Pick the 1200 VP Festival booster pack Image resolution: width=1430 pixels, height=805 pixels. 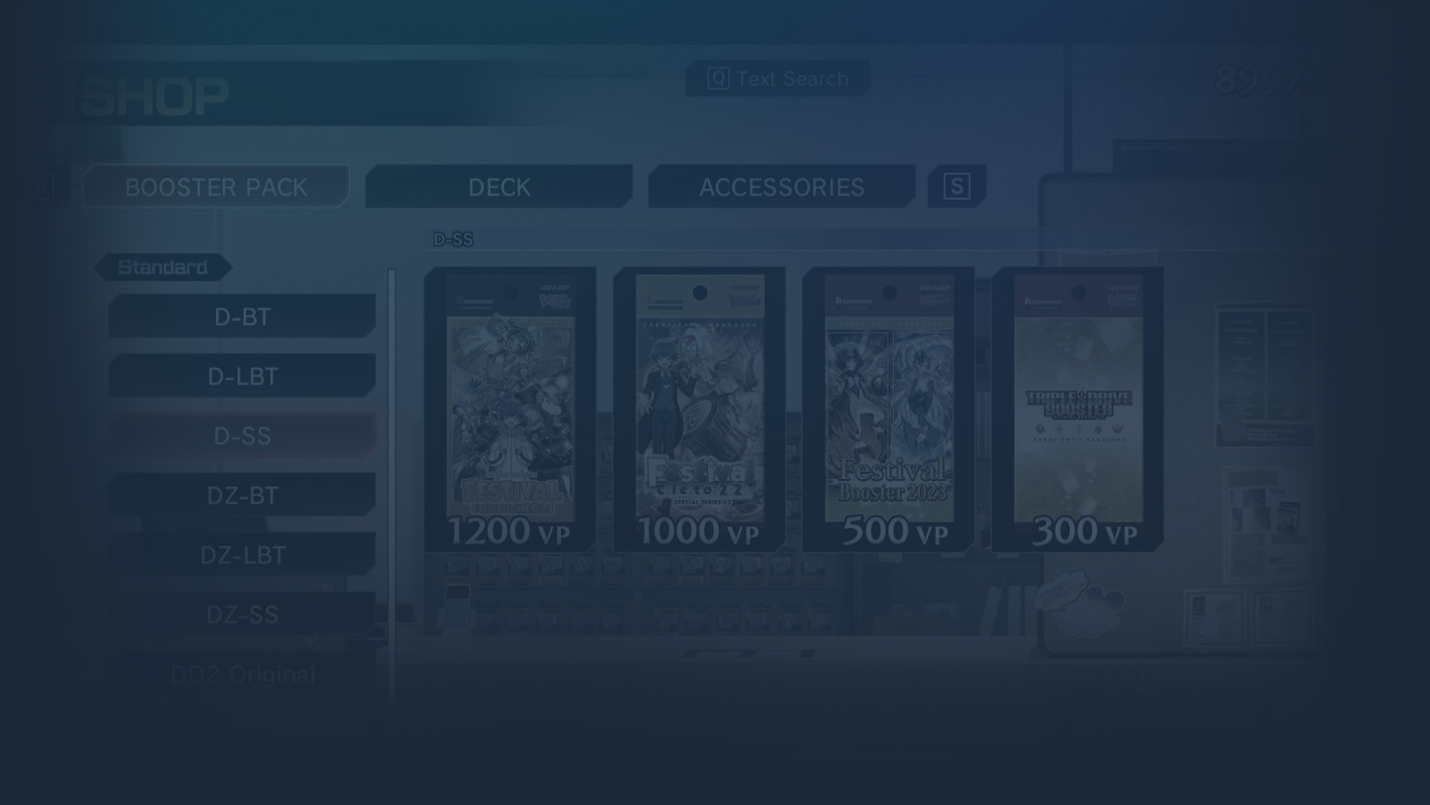[x=510, y=409]
